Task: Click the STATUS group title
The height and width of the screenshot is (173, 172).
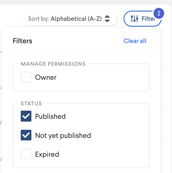Action: coord(31,104)
